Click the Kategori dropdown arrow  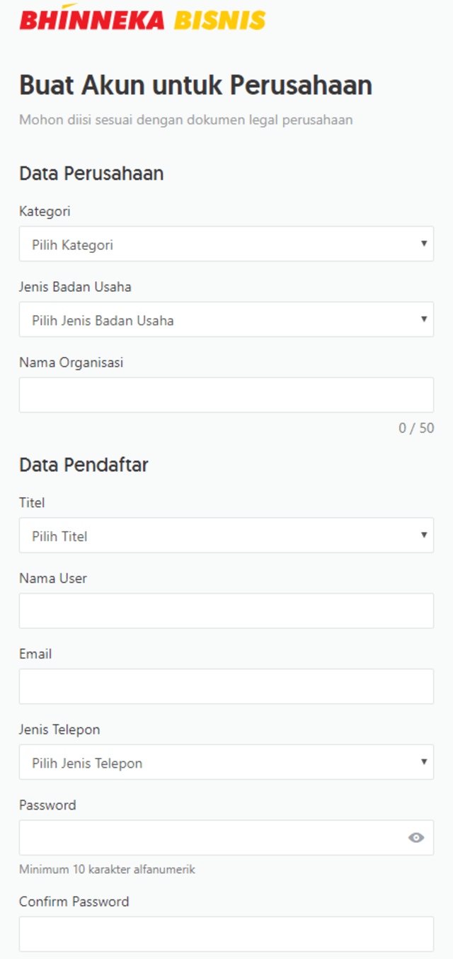click(423, 244)
